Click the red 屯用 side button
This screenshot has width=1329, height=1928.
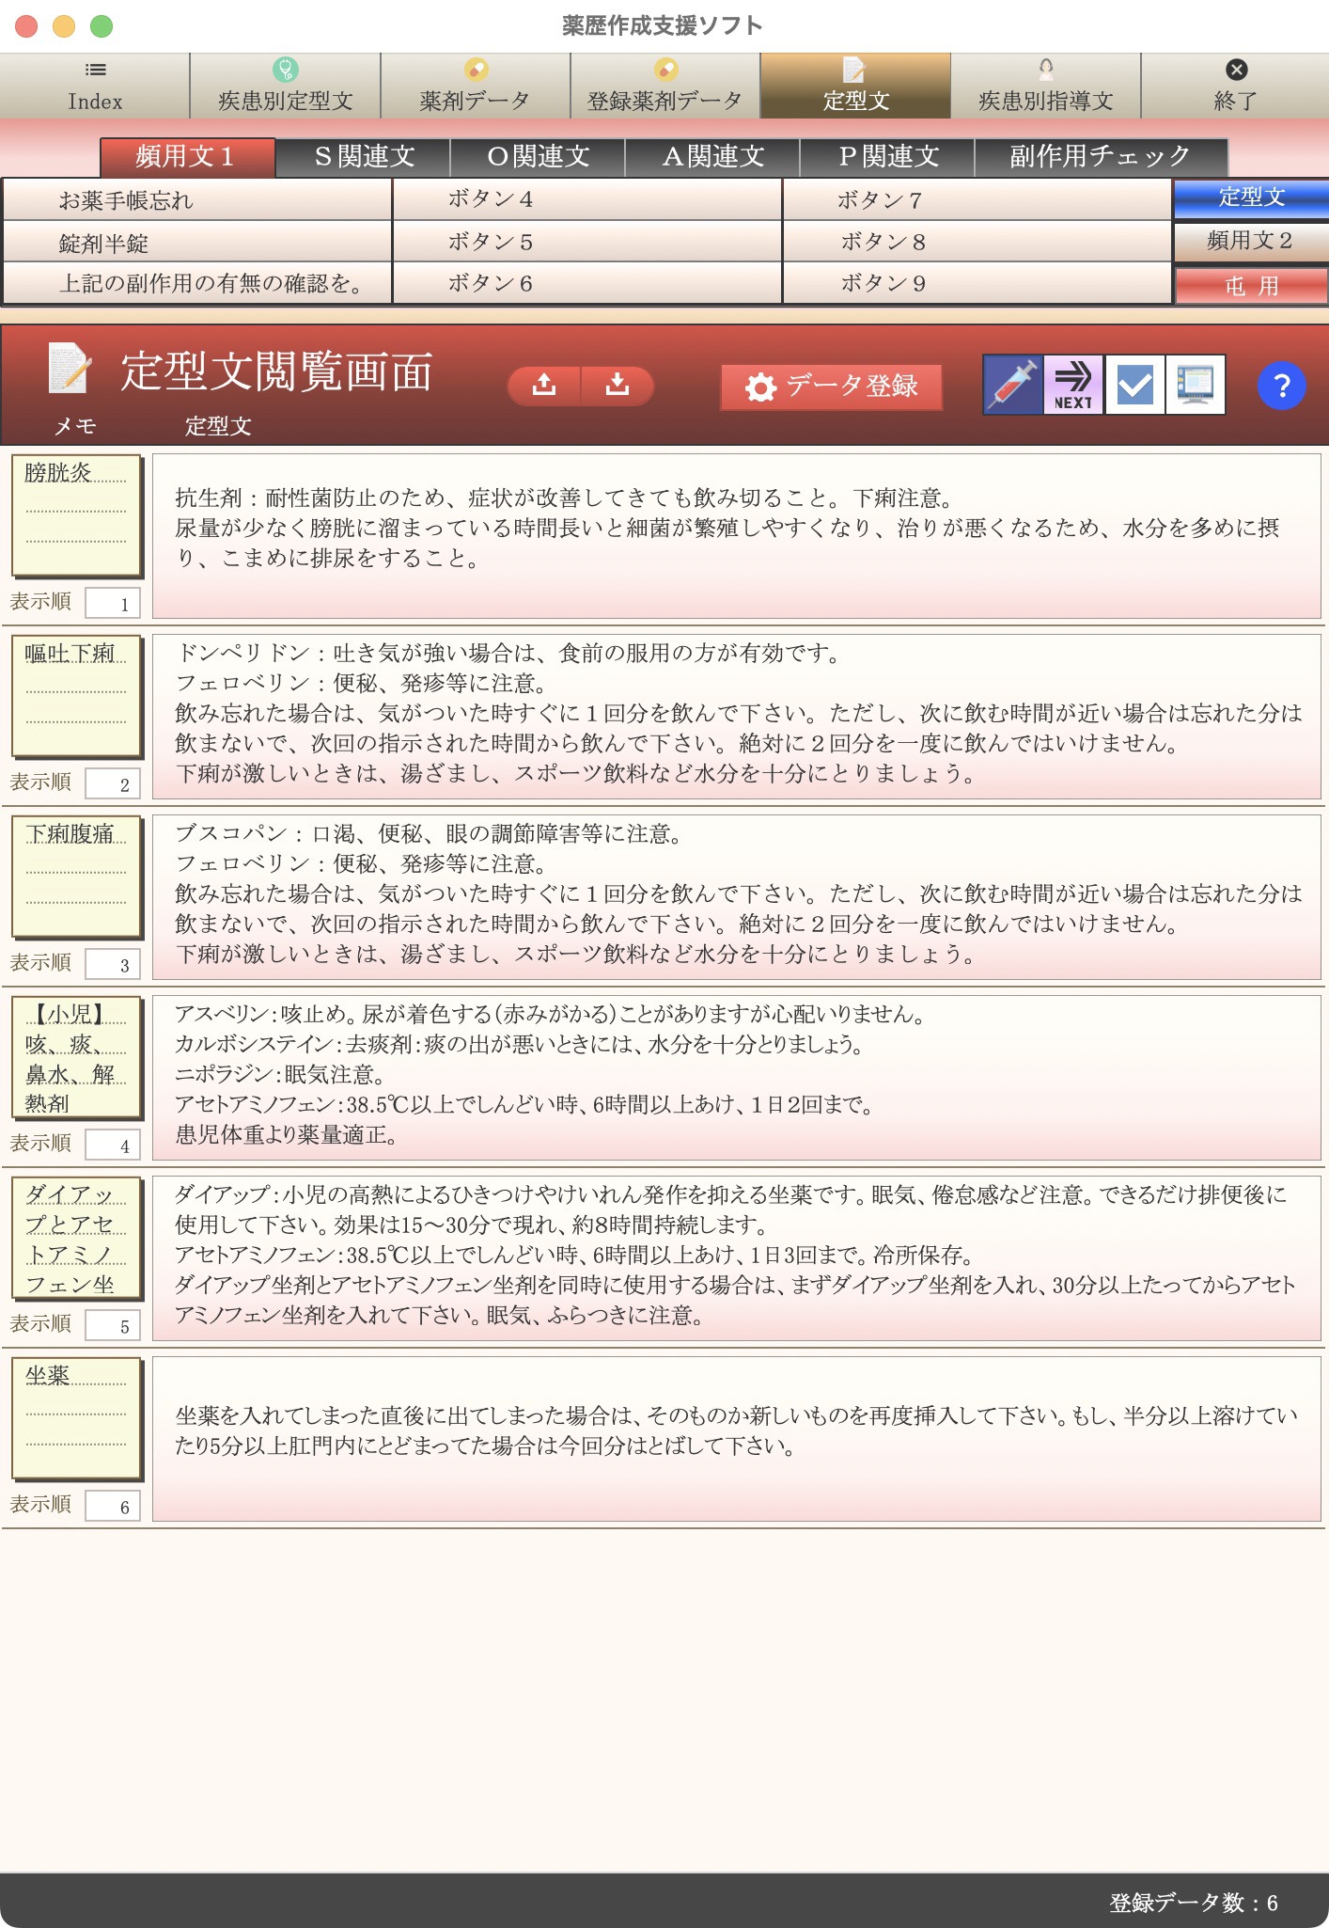[x=1251, y=285]
